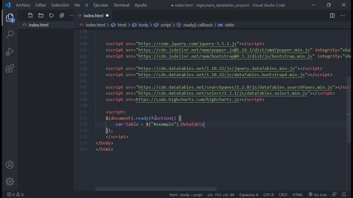Open Explorer more actions ellipsis

pyautogui.click(x=71, y=15)
